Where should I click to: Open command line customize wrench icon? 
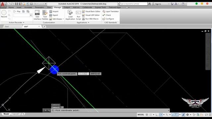pyautogui.click(x=49, y=110)
